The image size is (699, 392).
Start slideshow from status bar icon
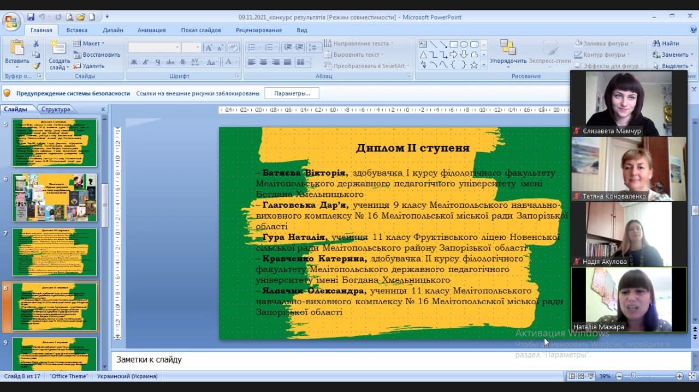(590, 376)
